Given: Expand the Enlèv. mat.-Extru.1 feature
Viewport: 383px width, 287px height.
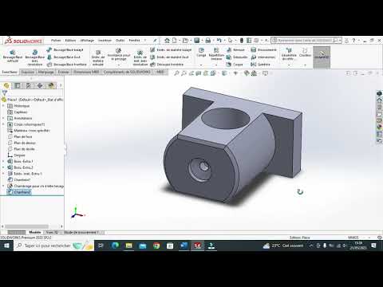Looking at the screenshot, I should [x=3, y=174].
